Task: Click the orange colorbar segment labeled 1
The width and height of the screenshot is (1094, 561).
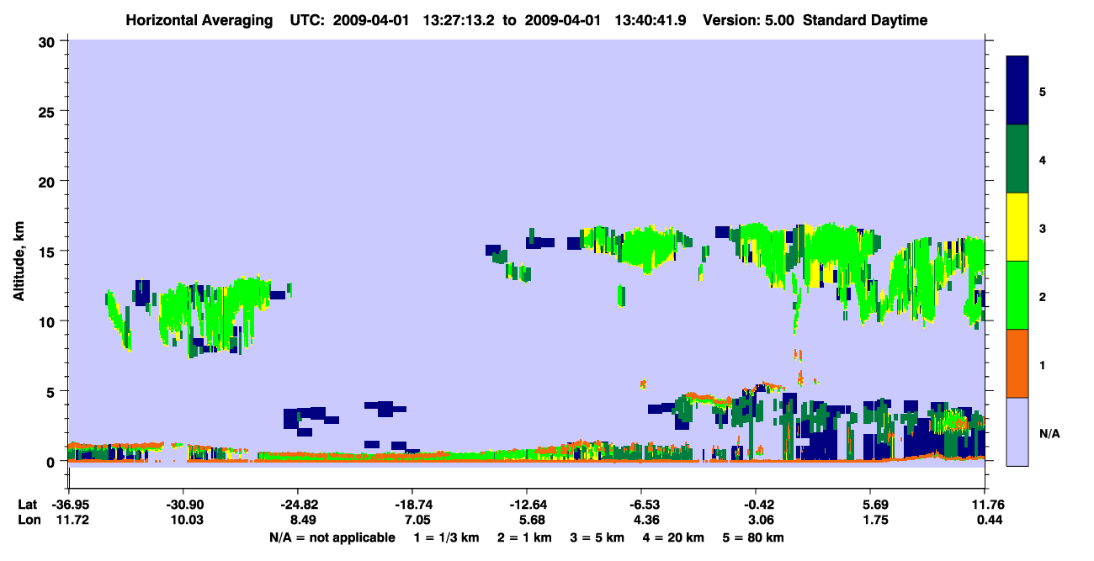Action: pyautogui.click(x=1018, y=363)
